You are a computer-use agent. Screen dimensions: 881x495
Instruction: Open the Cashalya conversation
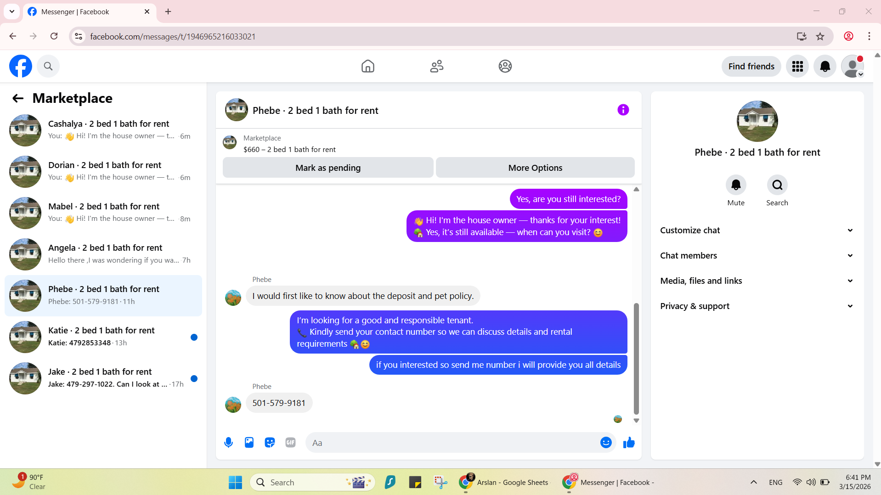tap(103, 130)
